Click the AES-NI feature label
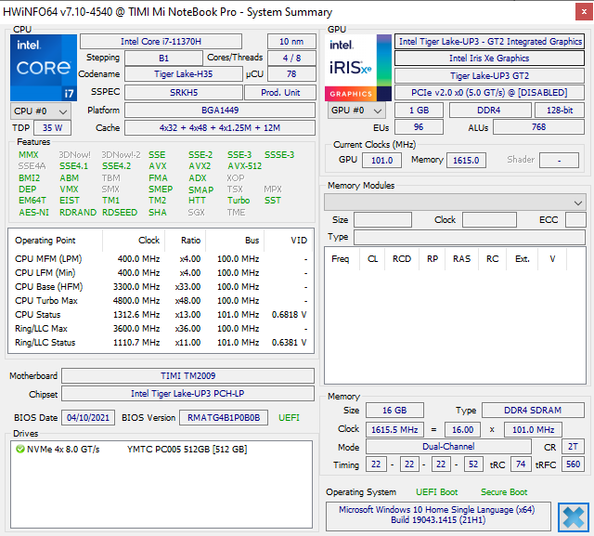 click(33, 213)
